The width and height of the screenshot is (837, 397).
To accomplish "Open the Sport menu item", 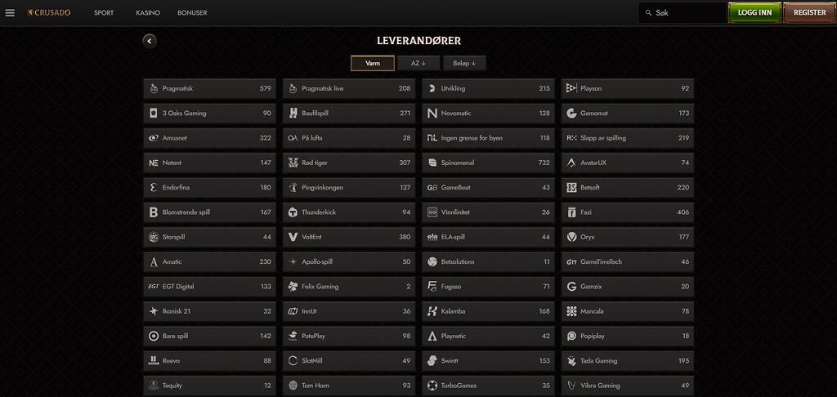I will [x=104, y=13].
